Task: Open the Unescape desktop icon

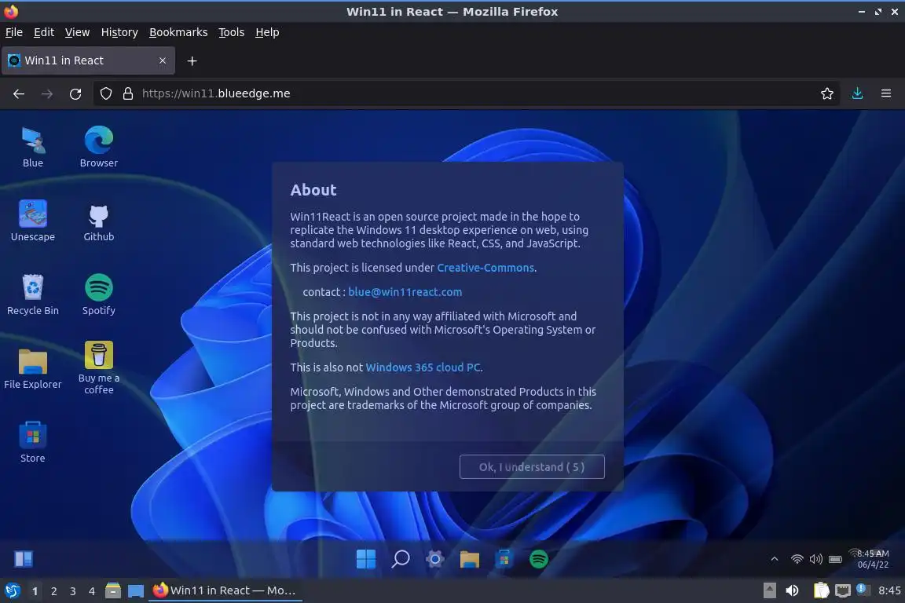Action: pyautogui.click(x=33, y=221)
